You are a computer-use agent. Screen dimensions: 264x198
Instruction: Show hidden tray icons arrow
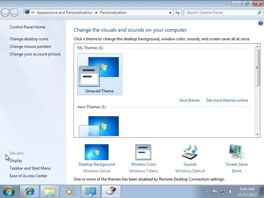(207, 192)
